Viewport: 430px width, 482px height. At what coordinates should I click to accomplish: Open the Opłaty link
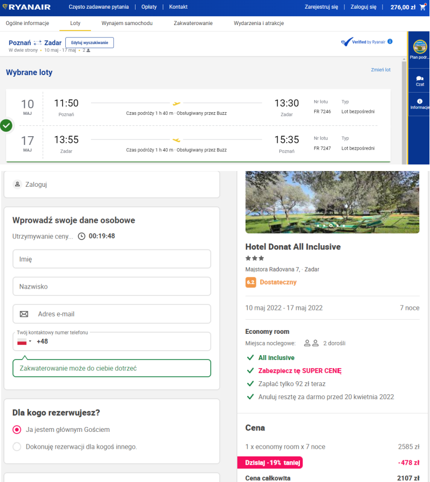pyautogui.click(x=149, y=7)
